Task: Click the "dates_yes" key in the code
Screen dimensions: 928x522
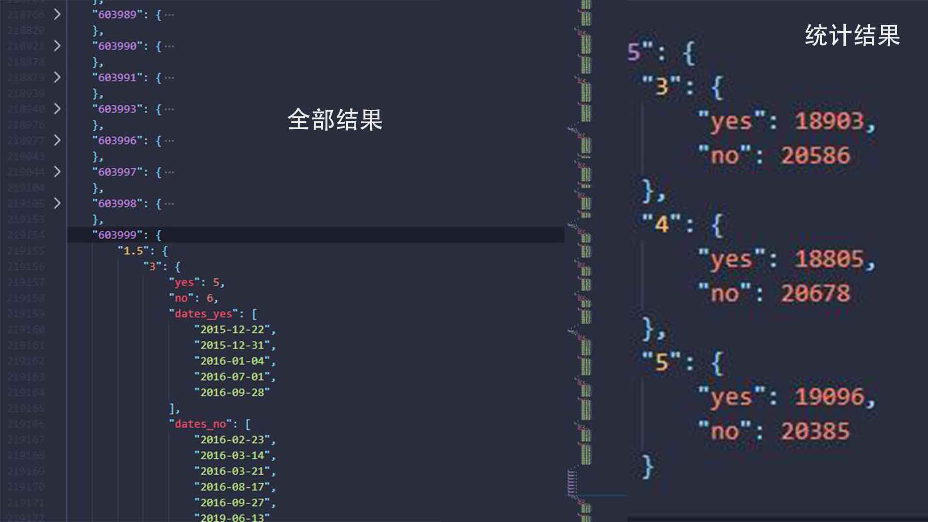Action: (203, 314)
